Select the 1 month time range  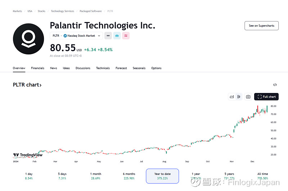(x=96, y=176)
